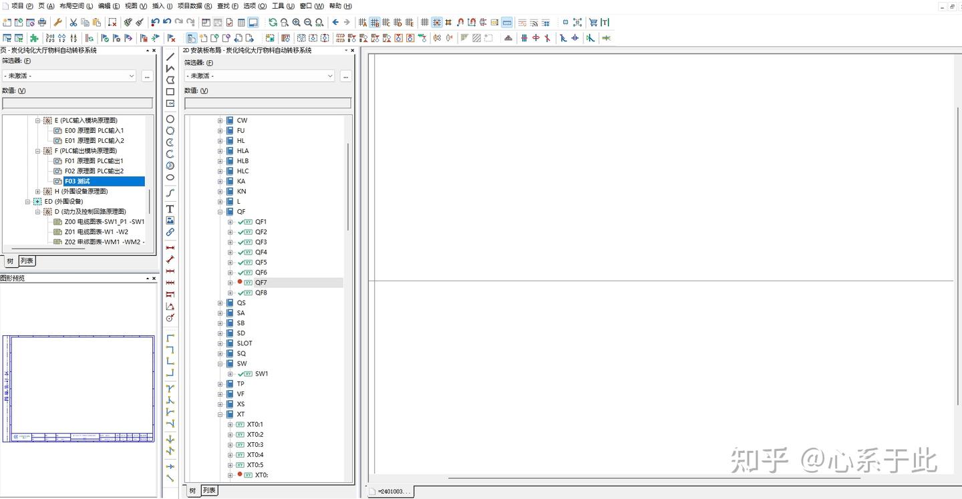Switch to grid size E
Image resolution: width=962 pixels, height=499 pixels.
coord(410,22)
